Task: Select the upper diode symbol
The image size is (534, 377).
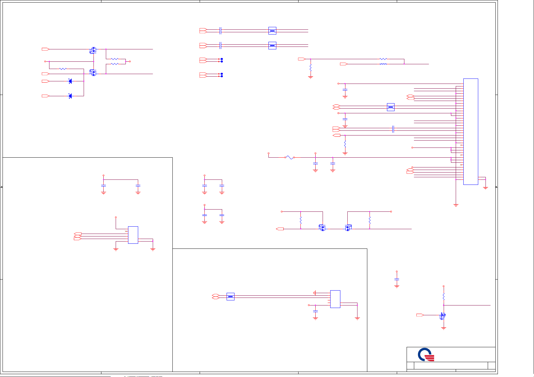Action: pyautogui.click(x=70, y=81)
